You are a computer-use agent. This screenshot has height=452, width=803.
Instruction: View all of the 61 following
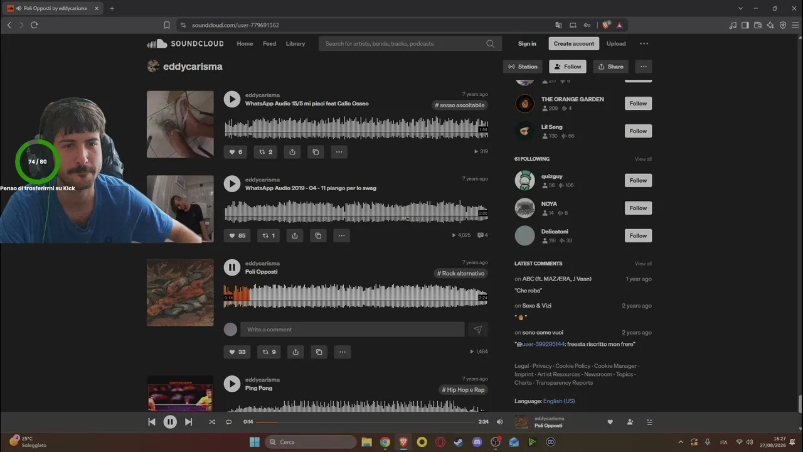point(643,159)
